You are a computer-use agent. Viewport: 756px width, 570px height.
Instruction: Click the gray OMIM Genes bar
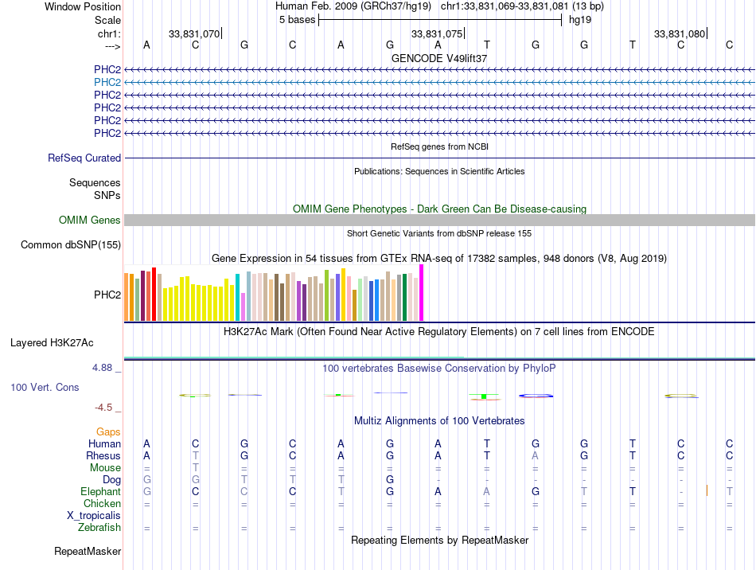tap(439, 221)
